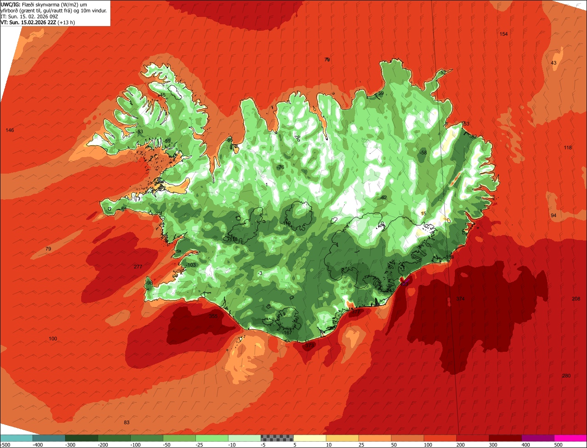Click the value -62 on the map
Image resolution: width=587 pixels, height=448 pixels.
click(x=383, y=197)
